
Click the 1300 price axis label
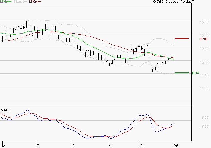click(x=204, y=35)
